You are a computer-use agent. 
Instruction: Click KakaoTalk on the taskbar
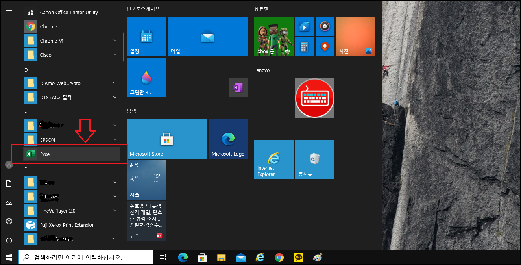tap(299, 258)
